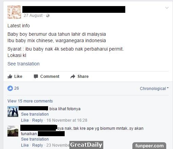The width and height of the screenshot is (173, 149).
Task: Reply to the bisa lihat fotonya comment
Action: click(38, 120)
